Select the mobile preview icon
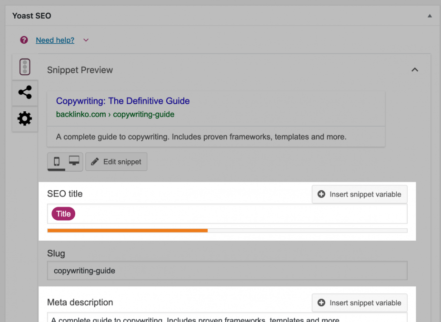This screenshot has height=322, width=441. (x=57, y=161)
